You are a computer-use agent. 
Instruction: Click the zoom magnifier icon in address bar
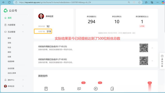coord(129,2)
